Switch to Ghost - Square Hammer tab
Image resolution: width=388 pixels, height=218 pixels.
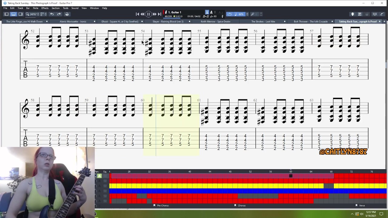click(120, 21)
